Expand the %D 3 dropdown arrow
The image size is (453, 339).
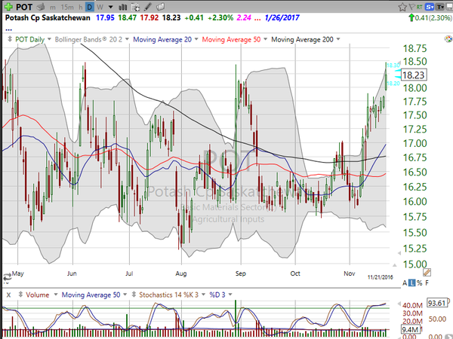[230, 295]
